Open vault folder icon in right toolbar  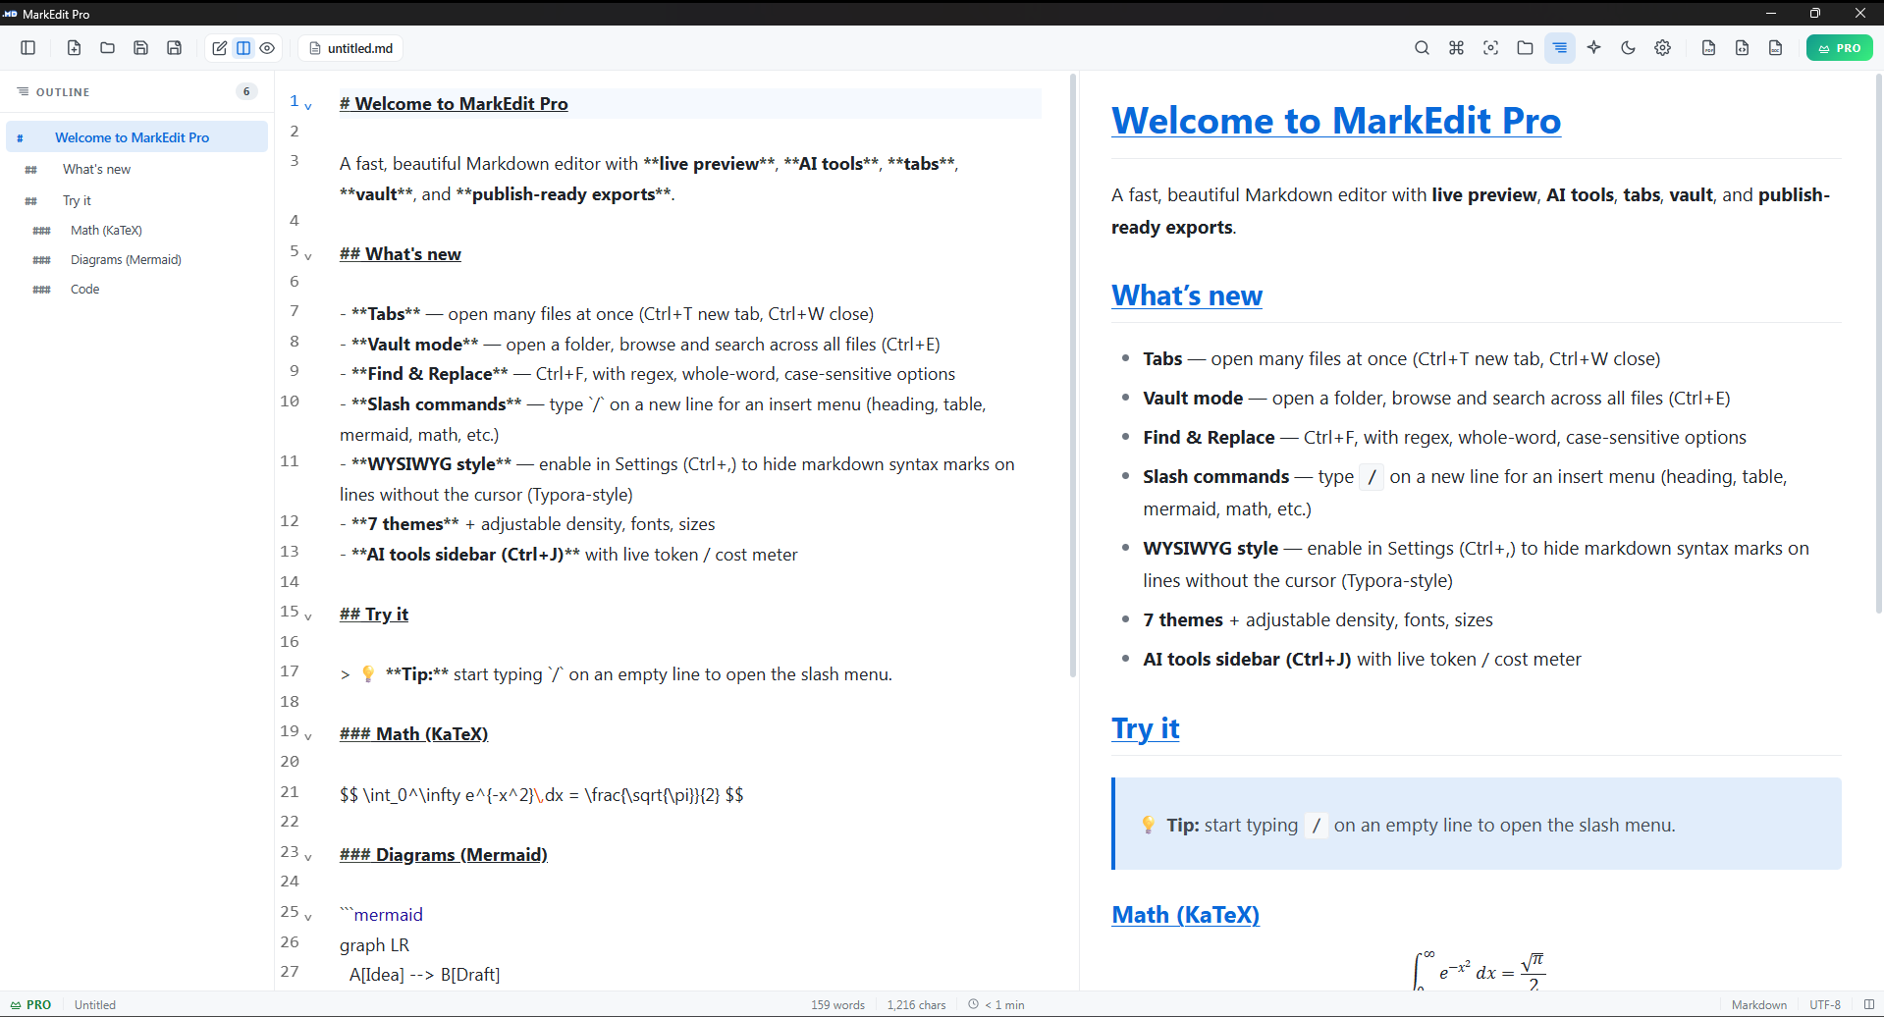1525,48
